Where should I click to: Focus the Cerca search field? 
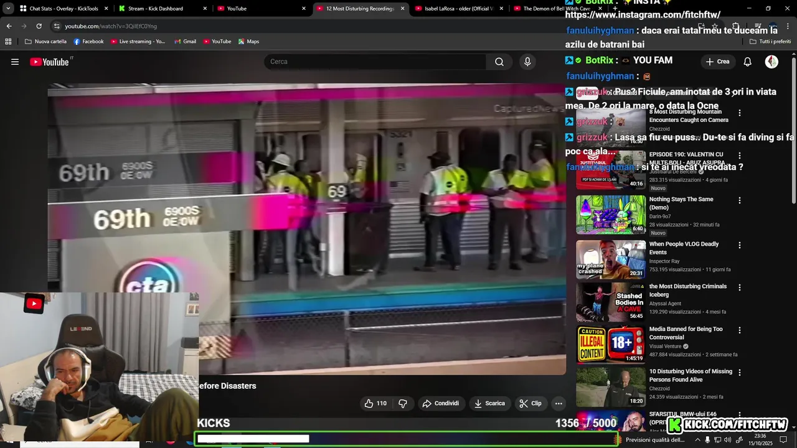tap(375, 62)
